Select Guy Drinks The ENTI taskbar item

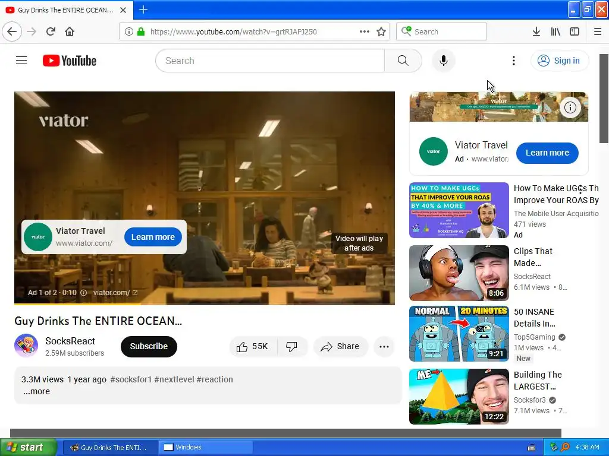[x=110, y=448]
